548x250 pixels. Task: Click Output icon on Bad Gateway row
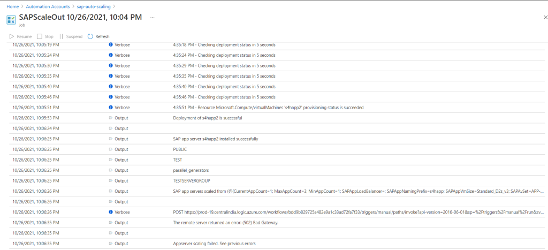tap(111, 222)
